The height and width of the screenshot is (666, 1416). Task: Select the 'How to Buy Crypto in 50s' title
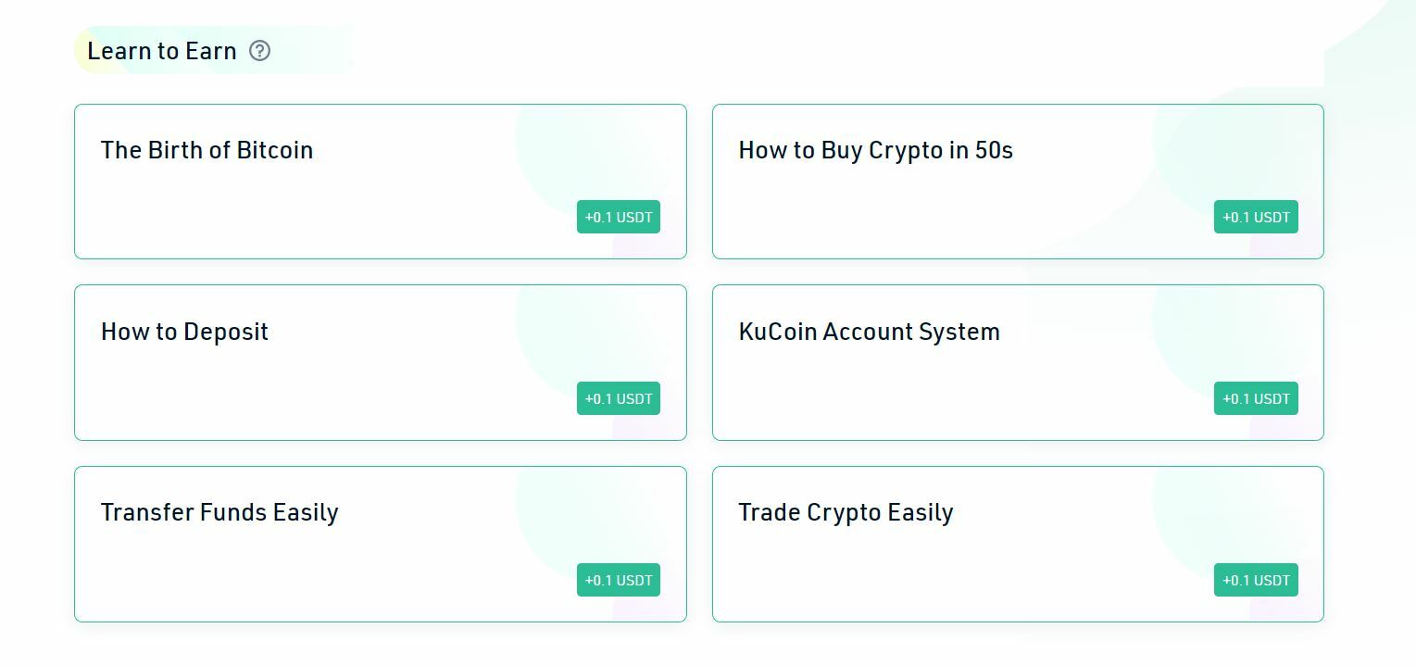pos(875,151)
